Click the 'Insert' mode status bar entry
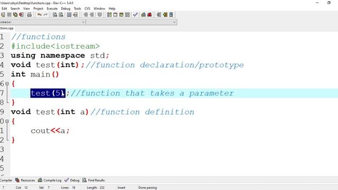 [121, 188]
